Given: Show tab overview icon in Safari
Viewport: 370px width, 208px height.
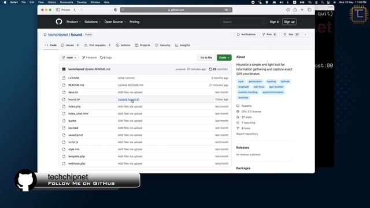Looking at the screenshot, I should [x=309, y=10].
